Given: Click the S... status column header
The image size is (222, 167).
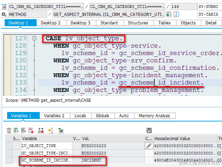Looking at the screenshot, I should pos(16,138).
